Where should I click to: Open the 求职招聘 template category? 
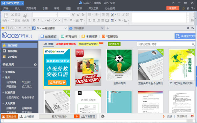click(89, 36)
